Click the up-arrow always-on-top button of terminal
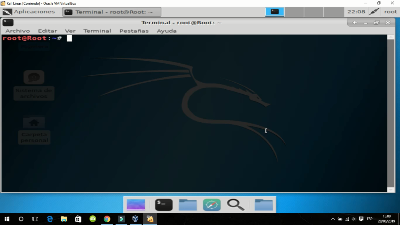This screenshot has height=225, width=400. (355, 23)
